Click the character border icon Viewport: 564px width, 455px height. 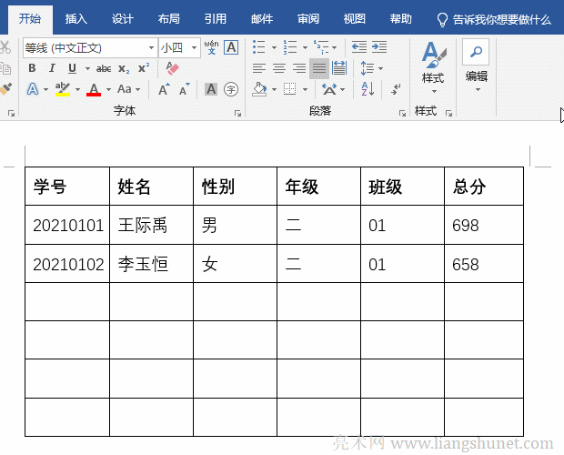(x=231, y=47)
